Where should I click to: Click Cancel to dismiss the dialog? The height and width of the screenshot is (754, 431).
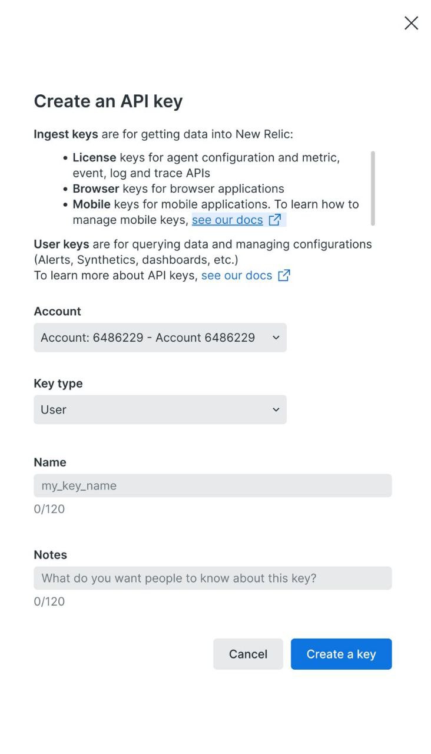click(248, 654)
